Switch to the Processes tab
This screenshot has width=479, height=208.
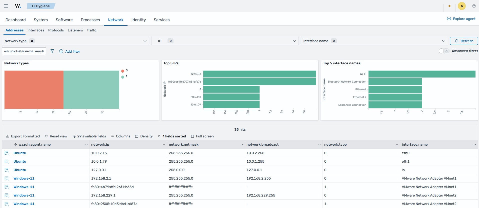coord(90,20)
